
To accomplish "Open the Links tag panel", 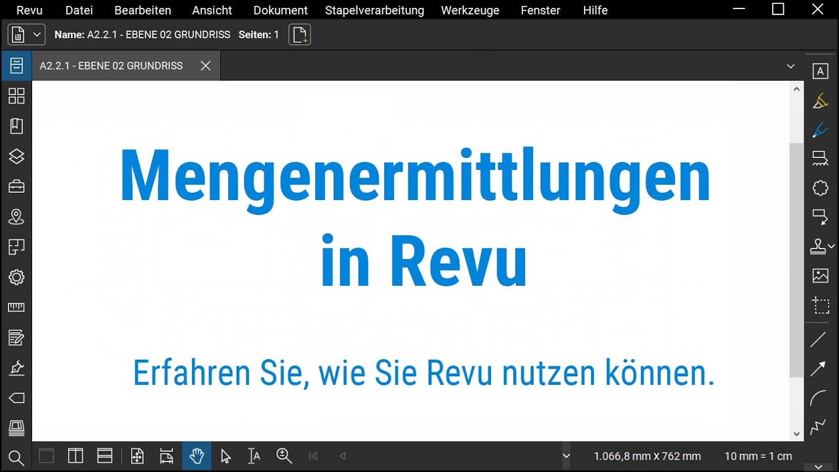I will point(16,398).
